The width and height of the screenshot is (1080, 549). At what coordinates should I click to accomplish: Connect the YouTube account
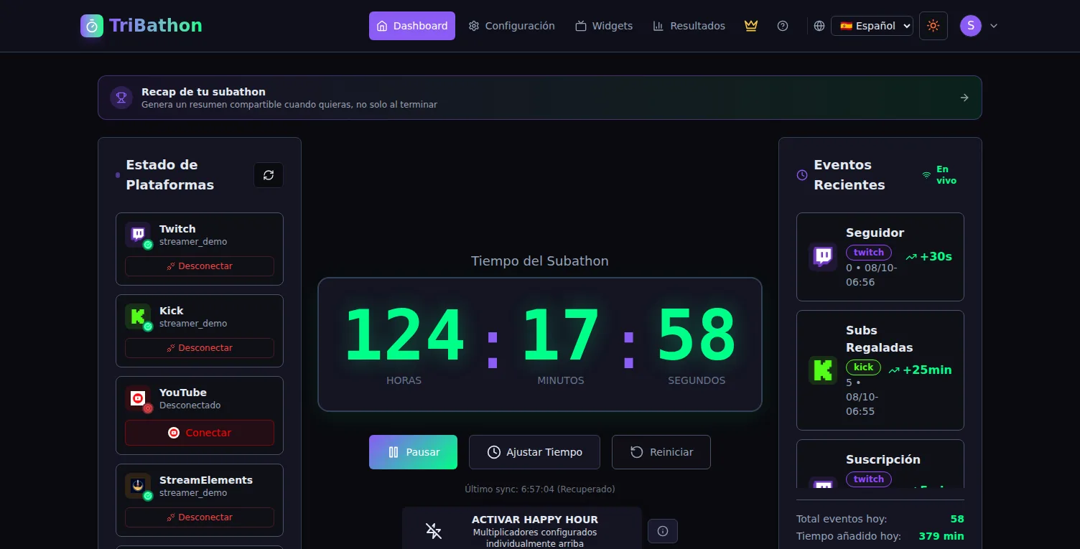200,433
